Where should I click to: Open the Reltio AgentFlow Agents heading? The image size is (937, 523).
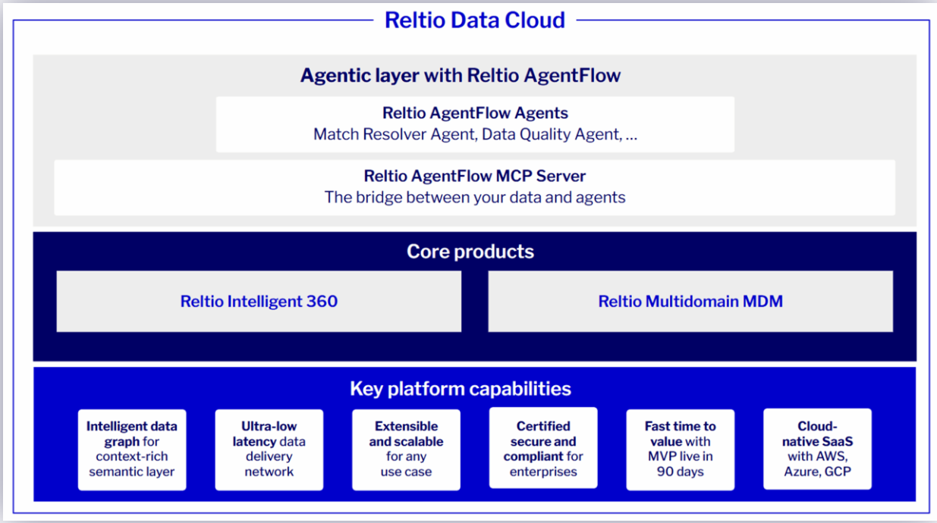click(x=475, y=113)
